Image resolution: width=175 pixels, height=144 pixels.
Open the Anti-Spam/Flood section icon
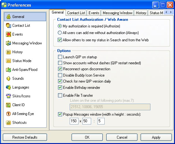(9, 70)
